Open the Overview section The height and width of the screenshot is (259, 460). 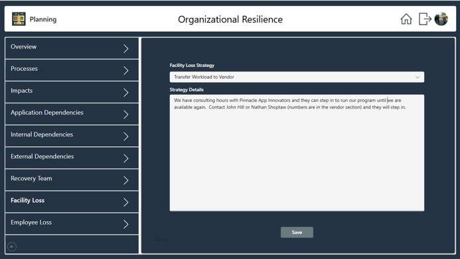click(x=72, y=48)
